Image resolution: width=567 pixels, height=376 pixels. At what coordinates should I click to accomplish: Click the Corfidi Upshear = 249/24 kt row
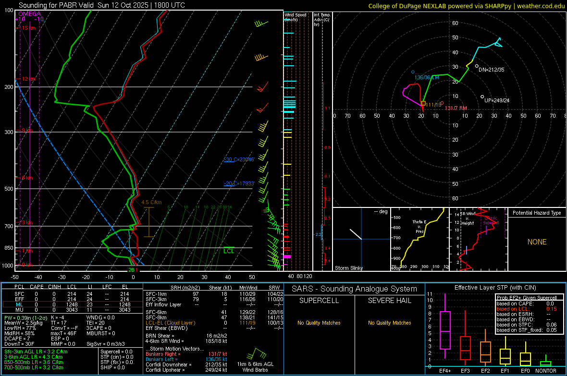click(x=186, y=369)
